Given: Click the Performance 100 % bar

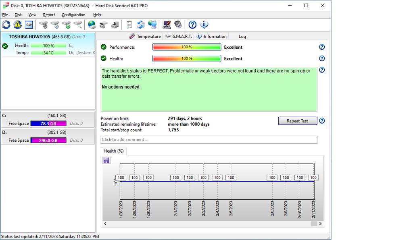Looking at the screenshot, I should (187, 47).
